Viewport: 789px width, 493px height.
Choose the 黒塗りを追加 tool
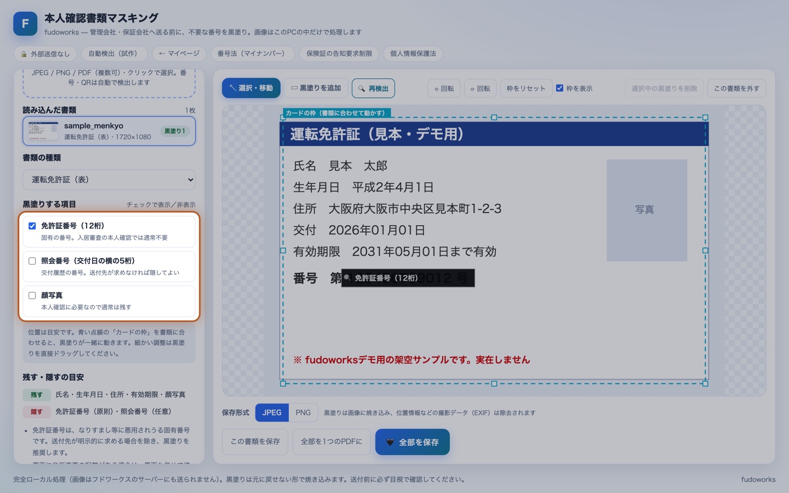tap(316, 88)
